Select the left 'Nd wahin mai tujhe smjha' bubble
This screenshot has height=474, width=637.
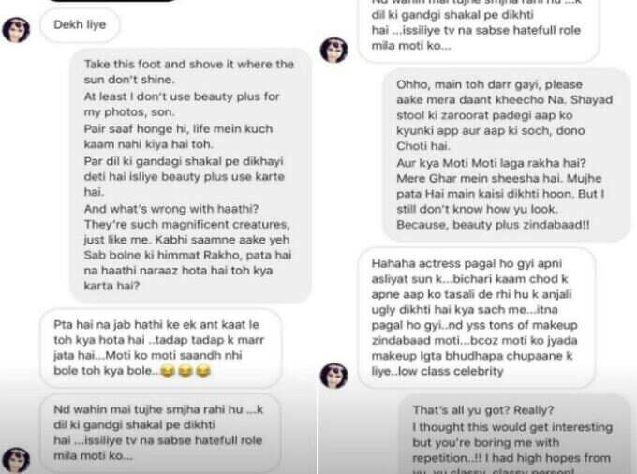click(160, 433)
